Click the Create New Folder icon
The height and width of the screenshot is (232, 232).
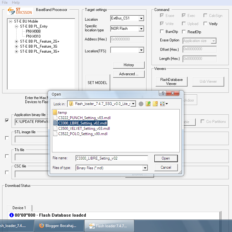coord(155,104)
